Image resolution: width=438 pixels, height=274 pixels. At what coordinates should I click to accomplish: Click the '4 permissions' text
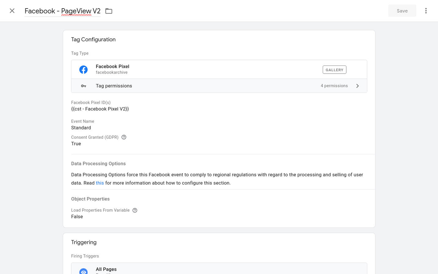(334, 86)
